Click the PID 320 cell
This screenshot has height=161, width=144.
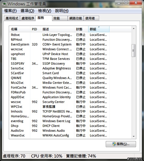[x=35, y=44]
